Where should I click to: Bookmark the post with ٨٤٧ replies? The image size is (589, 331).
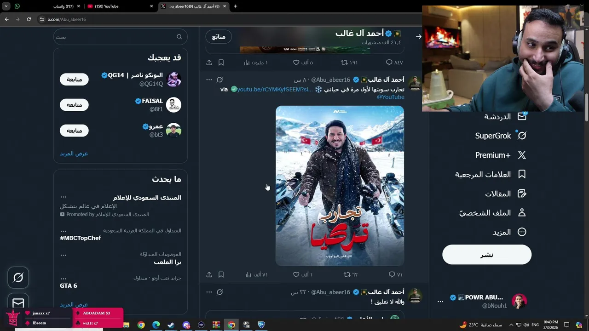coord(221,63)
